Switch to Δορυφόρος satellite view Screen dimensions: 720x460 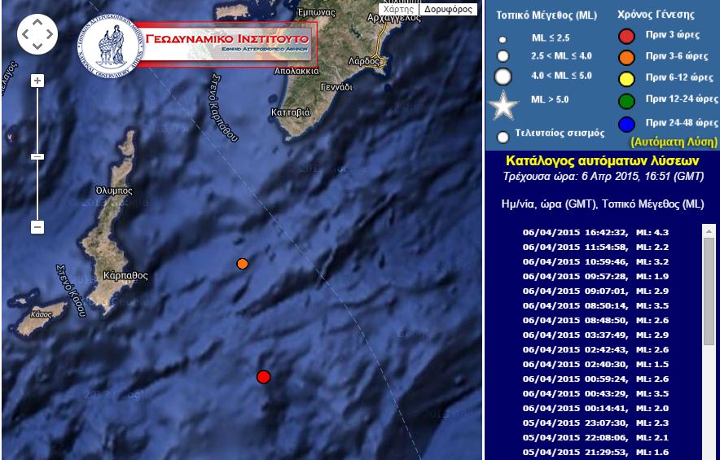coord(448,10)
